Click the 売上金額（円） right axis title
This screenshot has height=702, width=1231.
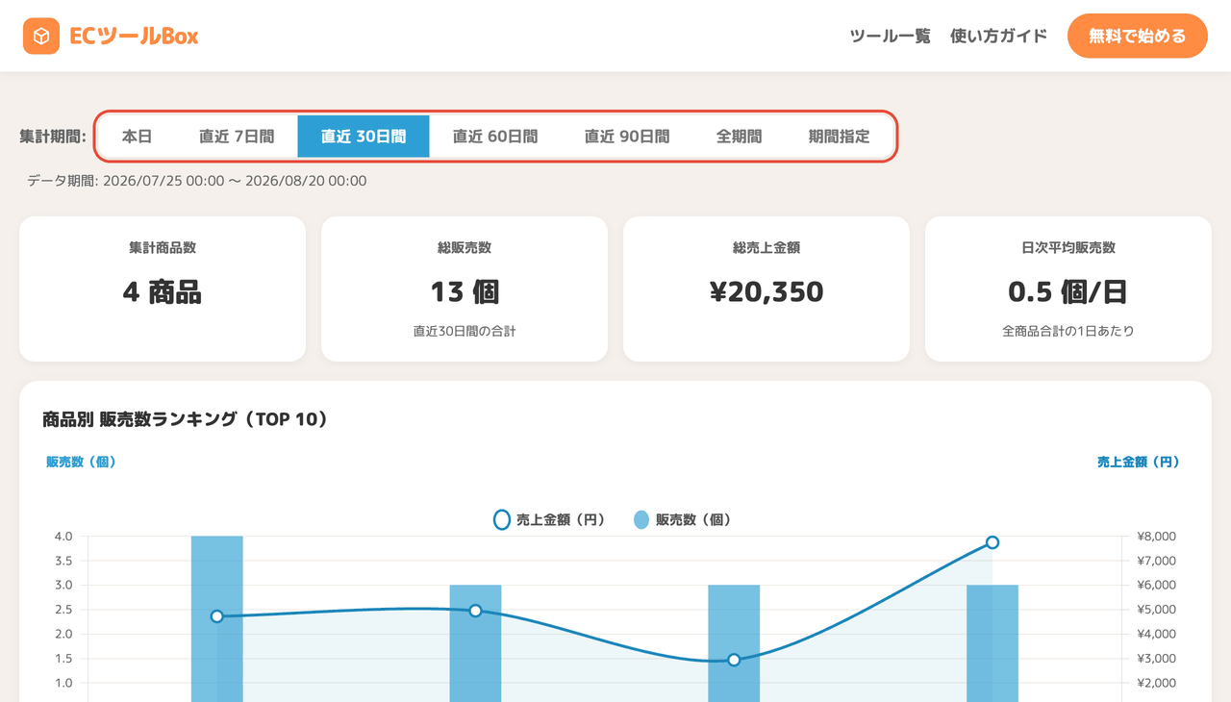1139,462
